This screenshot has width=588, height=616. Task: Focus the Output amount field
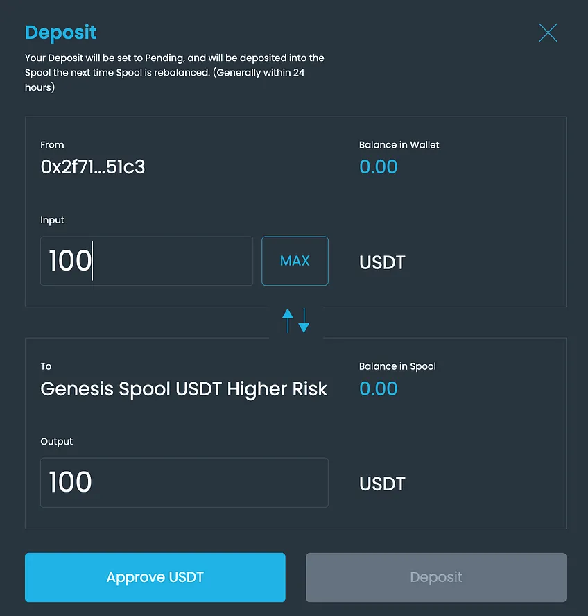point(184,482)
